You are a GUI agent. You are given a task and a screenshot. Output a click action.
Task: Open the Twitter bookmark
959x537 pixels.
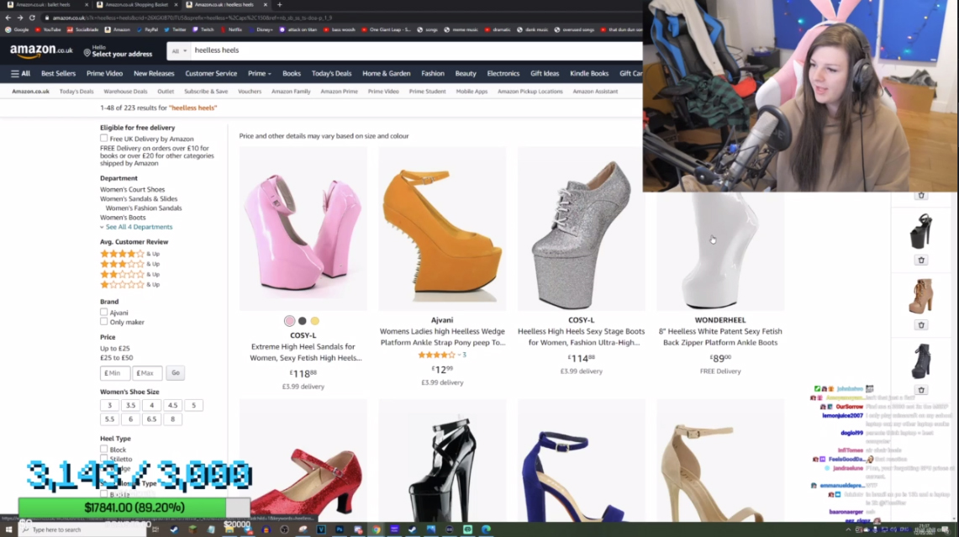(175, 29)
